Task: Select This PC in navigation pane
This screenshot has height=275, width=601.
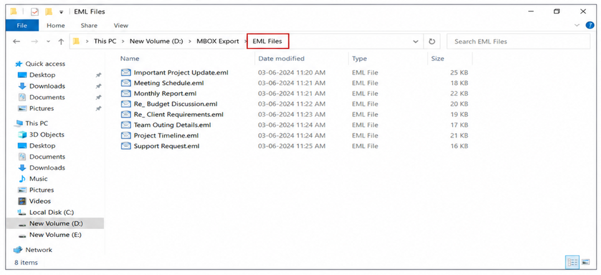Action: coord(36,123)
